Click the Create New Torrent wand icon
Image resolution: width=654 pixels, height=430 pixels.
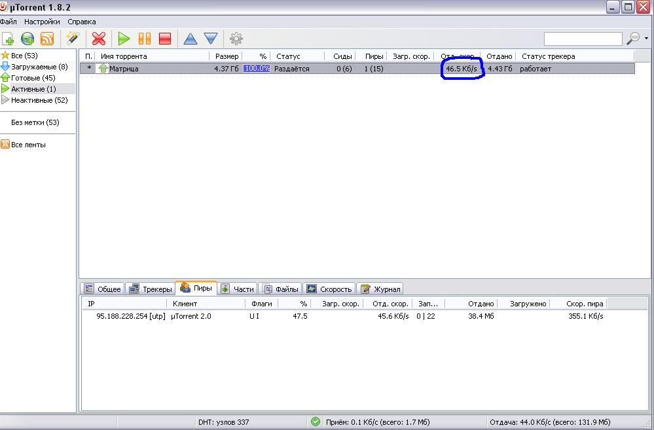(x=73, y=39)
